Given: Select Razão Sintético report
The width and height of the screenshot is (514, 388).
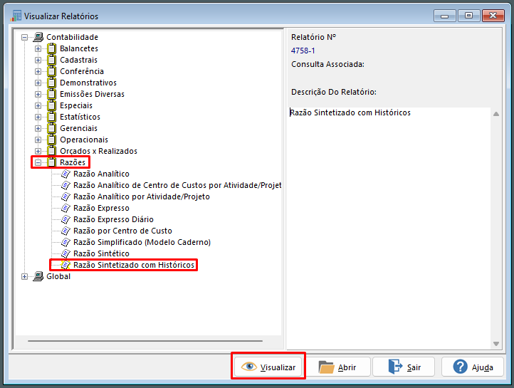Looking at the screenshot, I should (x=101, y=253).
